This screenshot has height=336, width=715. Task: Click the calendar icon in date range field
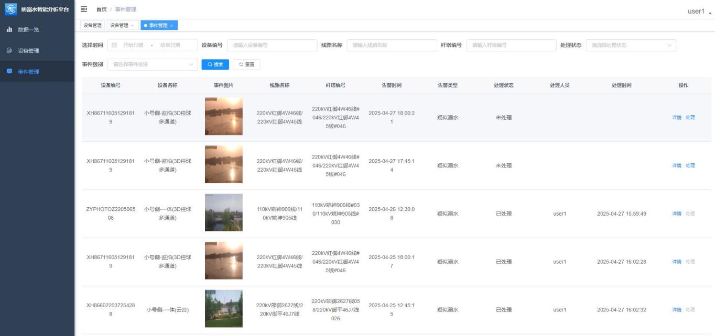114,46
